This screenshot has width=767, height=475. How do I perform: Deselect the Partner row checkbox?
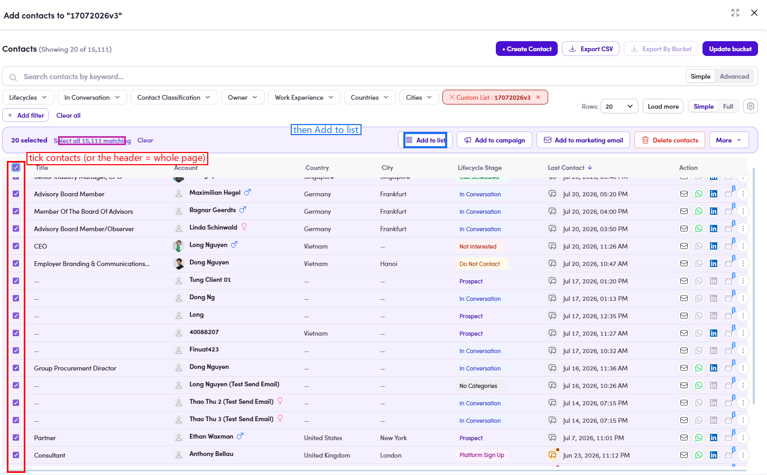point(16,438)
